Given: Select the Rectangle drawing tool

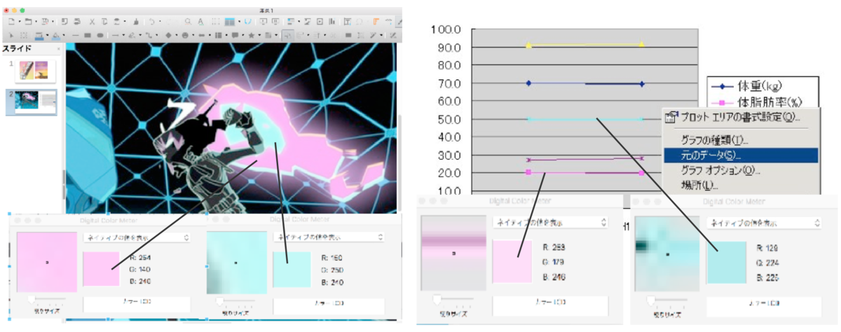Looking at the screenshot, I should click(x=88, y=35).
